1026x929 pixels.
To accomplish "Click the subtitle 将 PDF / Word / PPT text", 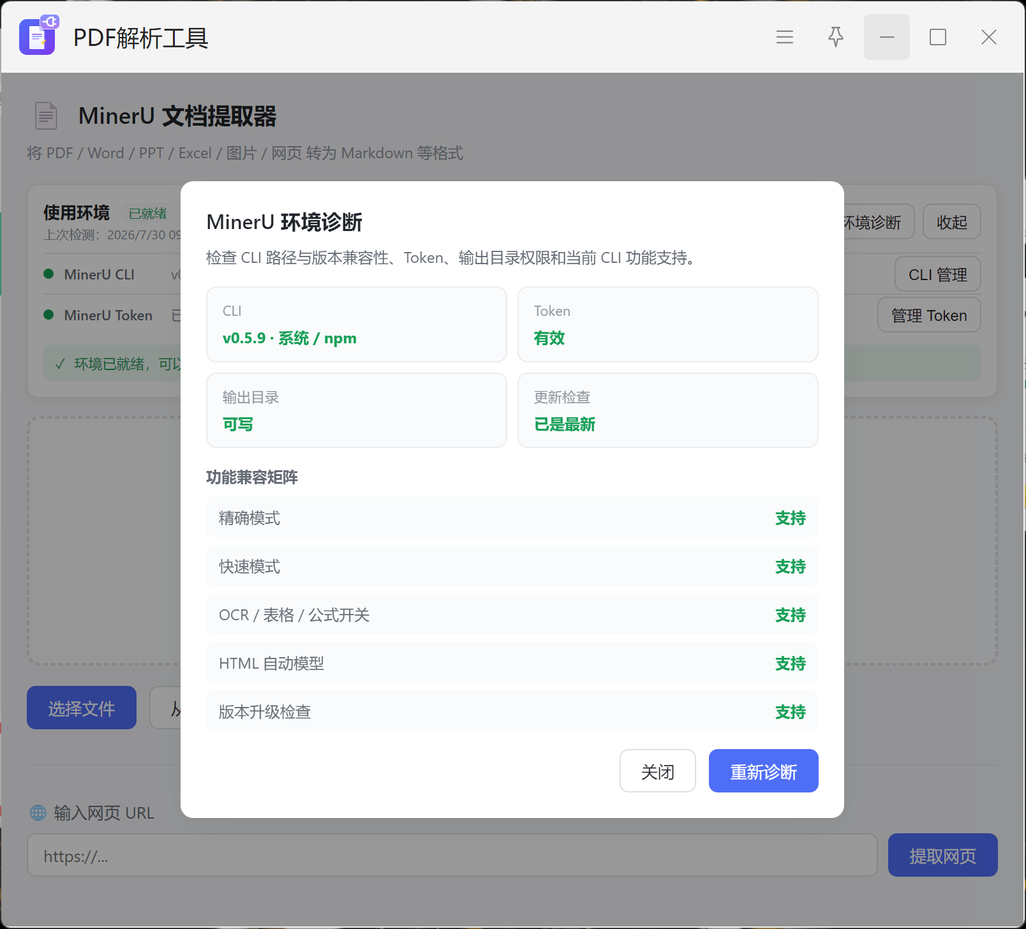I will tap(245, 153).
